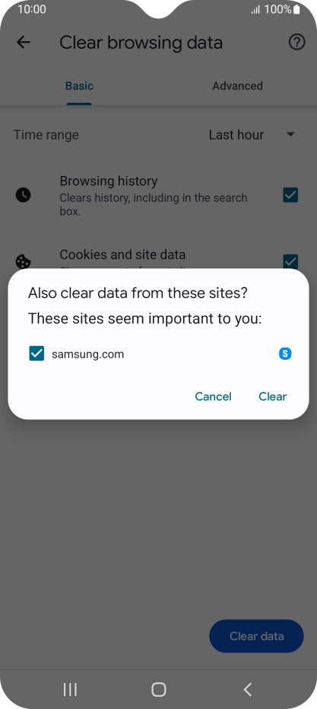The height and width of the screenshot is (709, 317).
Task: Toggle Cookies and site data checkbox
Action: click(290, 261)
